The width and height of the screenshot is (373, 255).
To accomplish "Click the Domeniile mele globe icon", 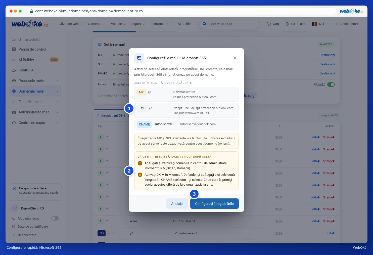I will [14, 91].
